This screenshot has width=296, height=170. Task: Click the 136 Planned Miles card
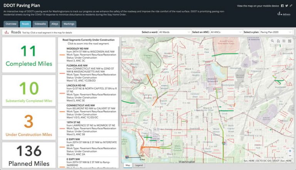[29, 155]
